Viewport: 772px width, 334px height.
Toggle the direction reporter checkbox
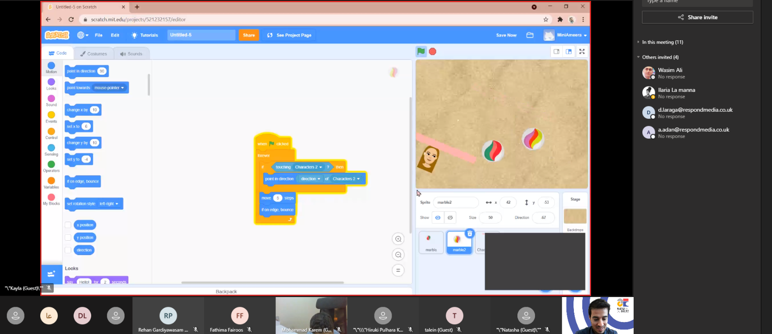click(68, 250)
